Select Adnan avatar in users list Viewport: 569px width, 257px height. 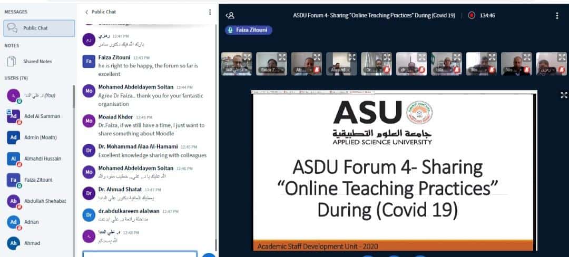[x=13, y=222]
